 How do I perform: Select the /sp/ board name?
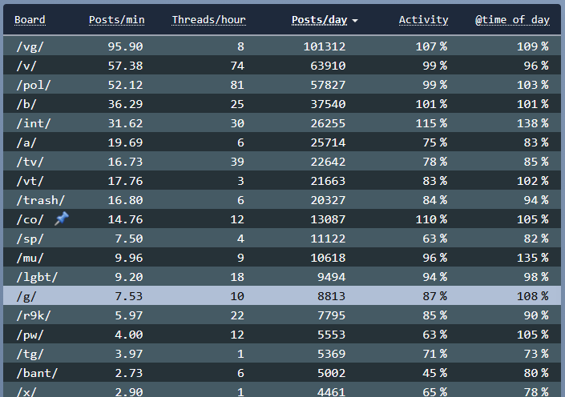point(30,239)
